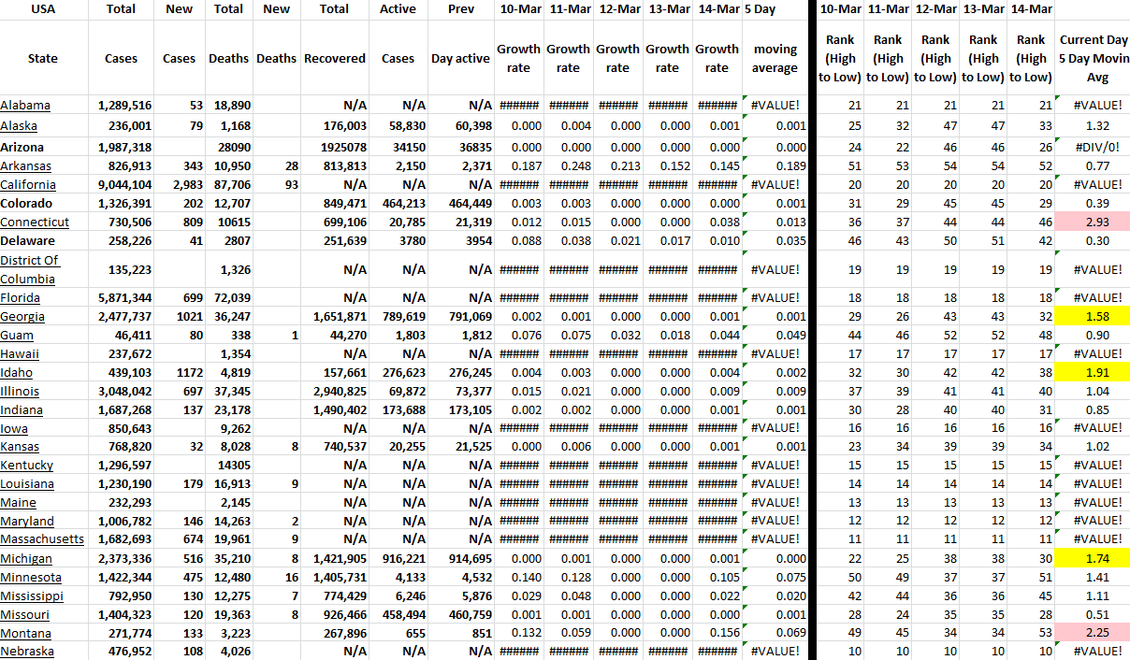Select the Arizona state name cell
Image resolution: width=1130 pixels, height=660 pixels.
25,148
